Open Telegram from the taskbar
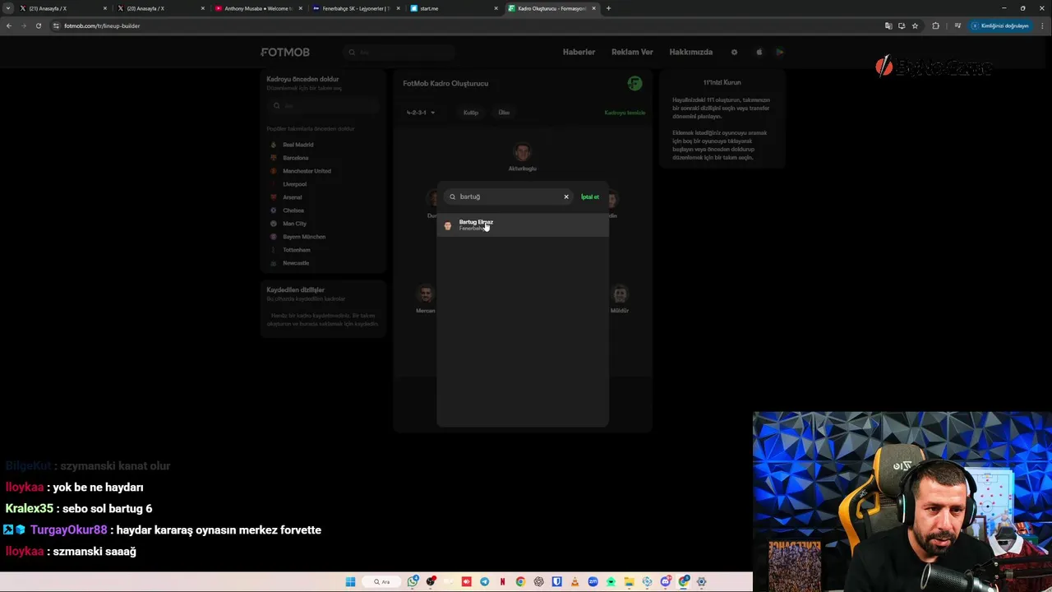1052x592 pixels. click(x=484, y=581)
